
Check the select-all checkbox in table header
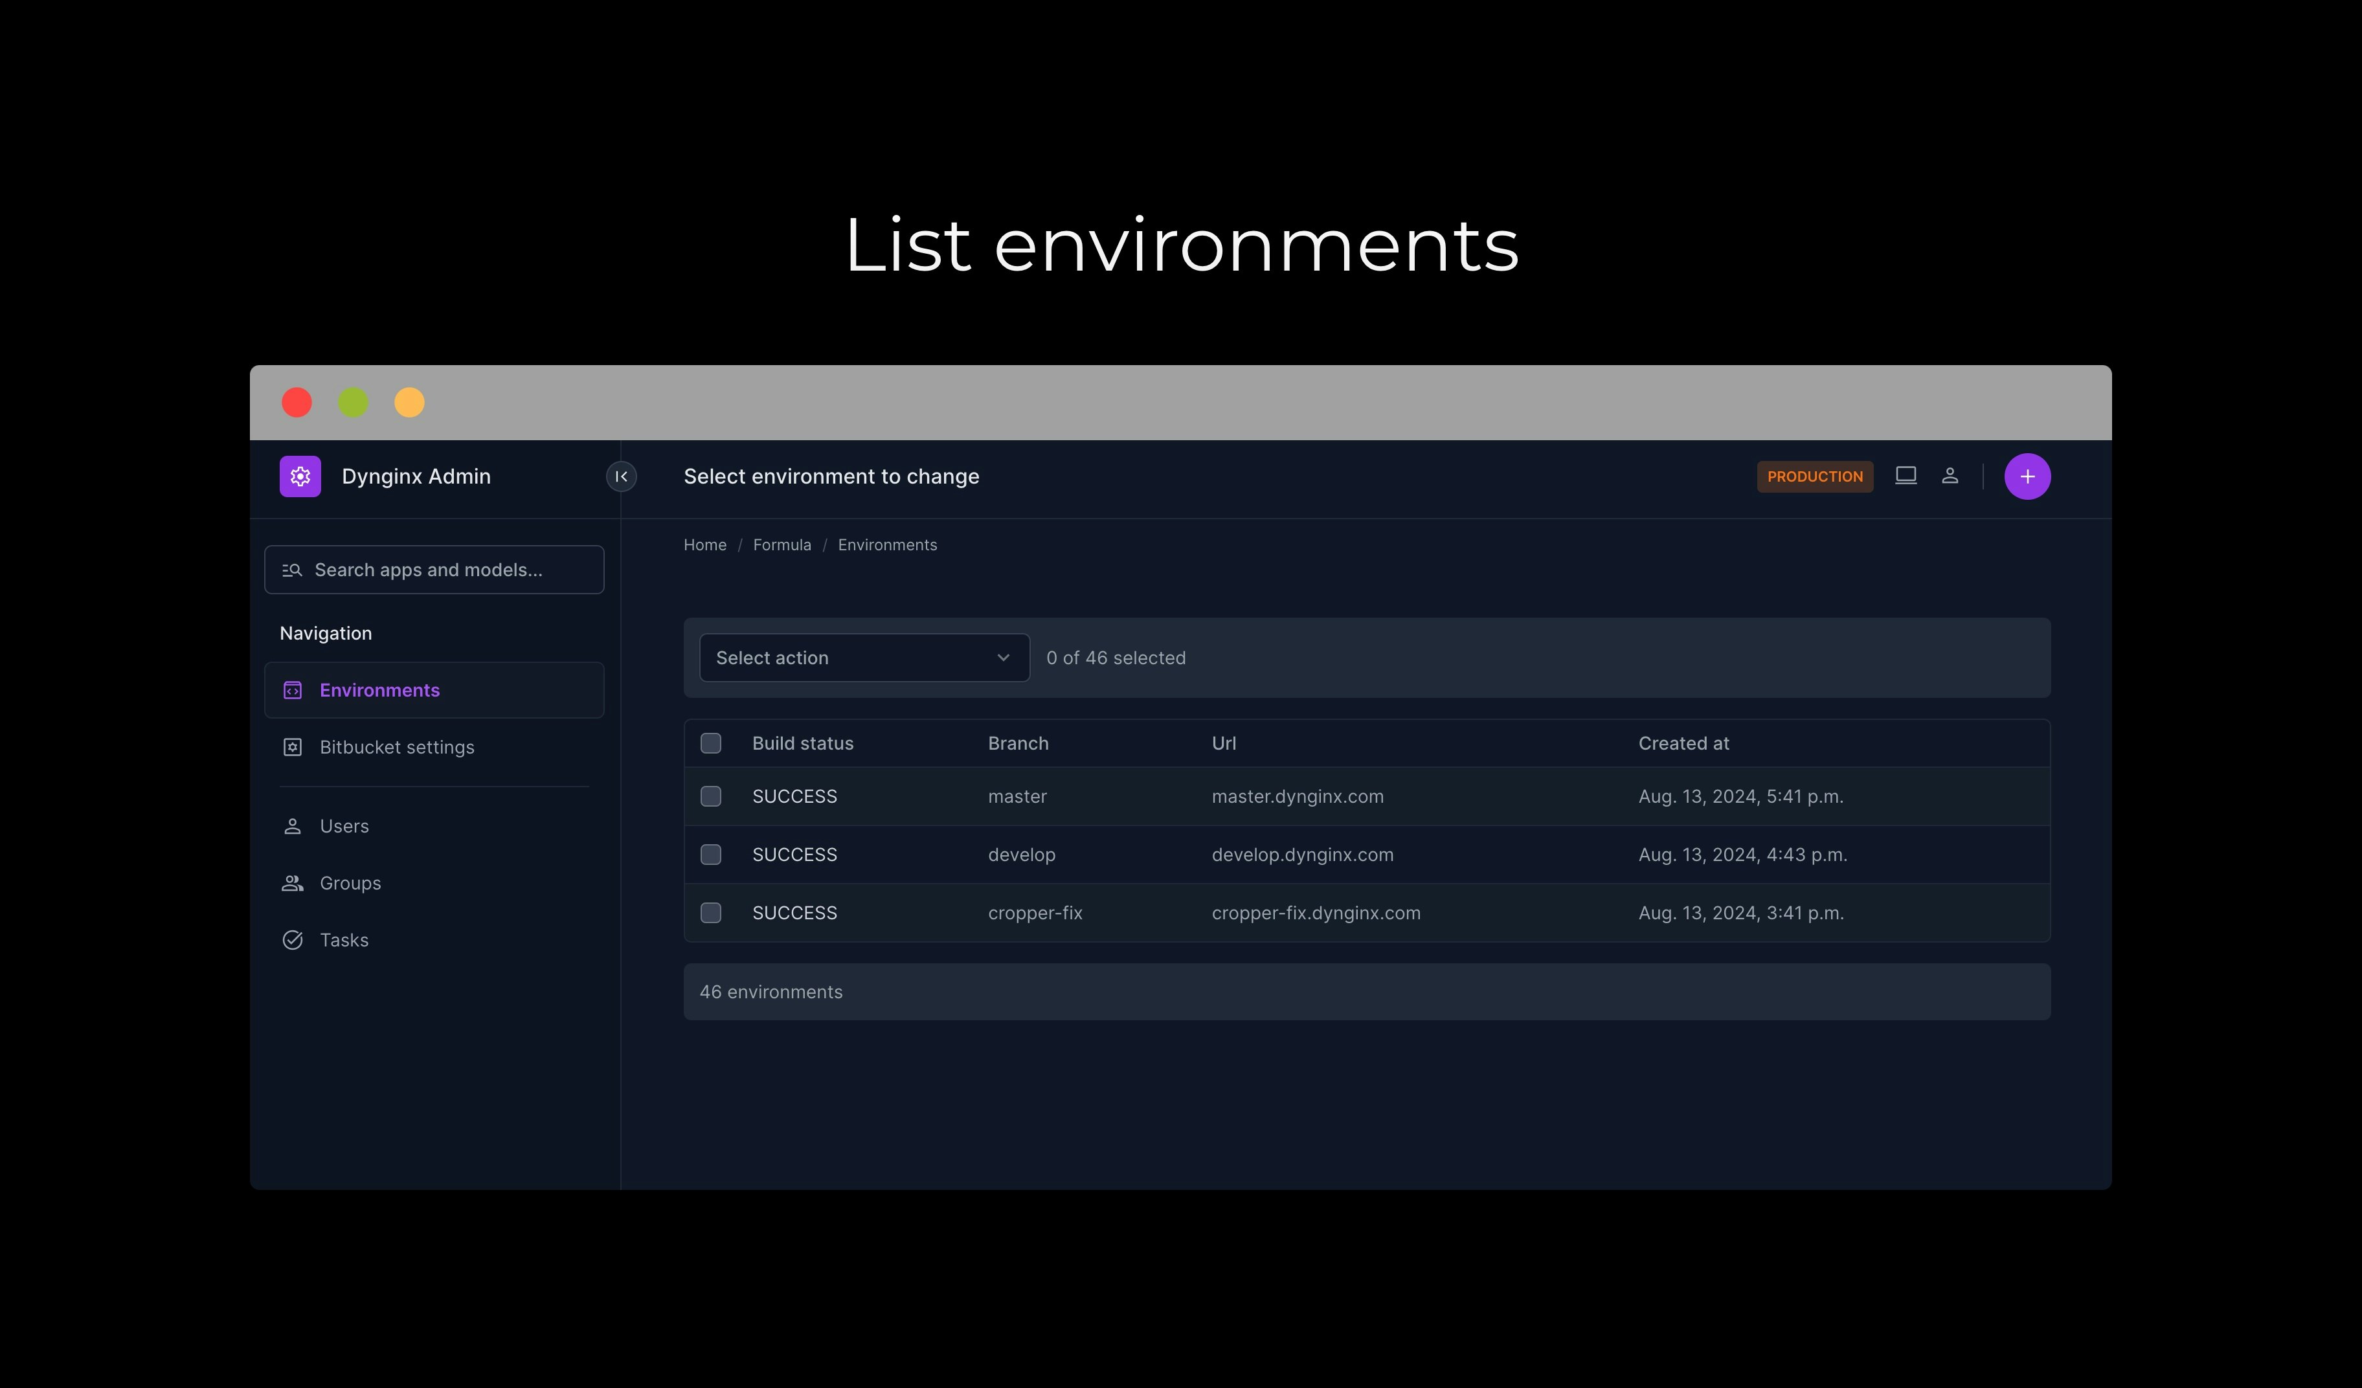(710, 743)
